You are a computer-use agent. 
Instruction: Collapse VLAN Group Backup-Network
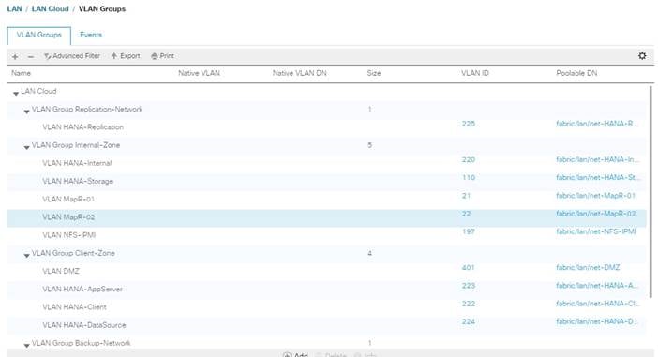(27, 345)
